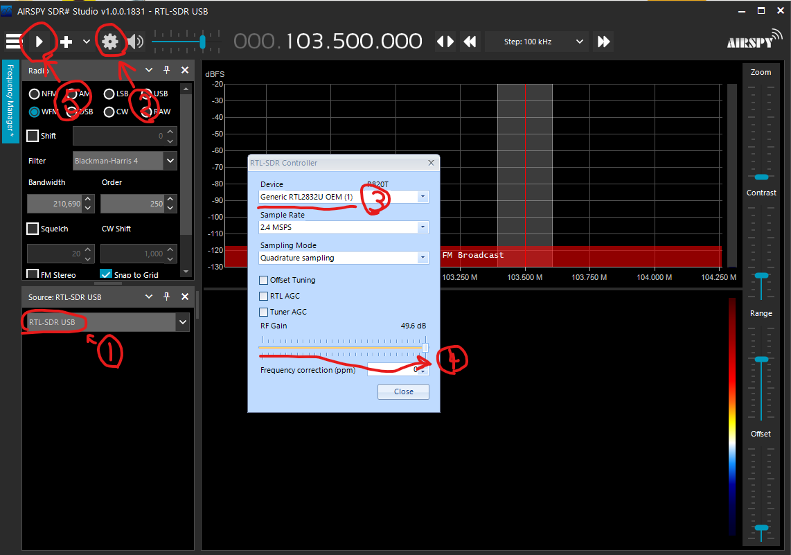Click the Zoom slider handle
Screen dimensions: 791x555
(761, 177)
